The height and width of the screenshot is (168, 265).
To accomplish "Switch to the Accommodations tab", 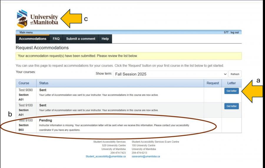I will 32,39.
